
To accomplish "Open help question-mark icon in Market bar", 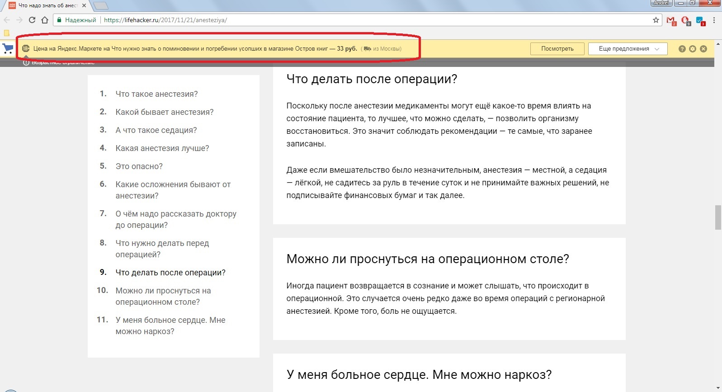I will pyautogui.click(x=682, y=49).
